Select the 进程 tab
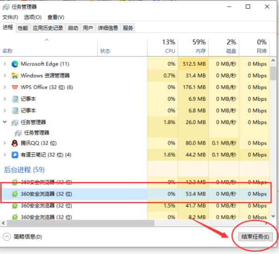Viewport: 279px width, 254px height. [x=8, y=27]
